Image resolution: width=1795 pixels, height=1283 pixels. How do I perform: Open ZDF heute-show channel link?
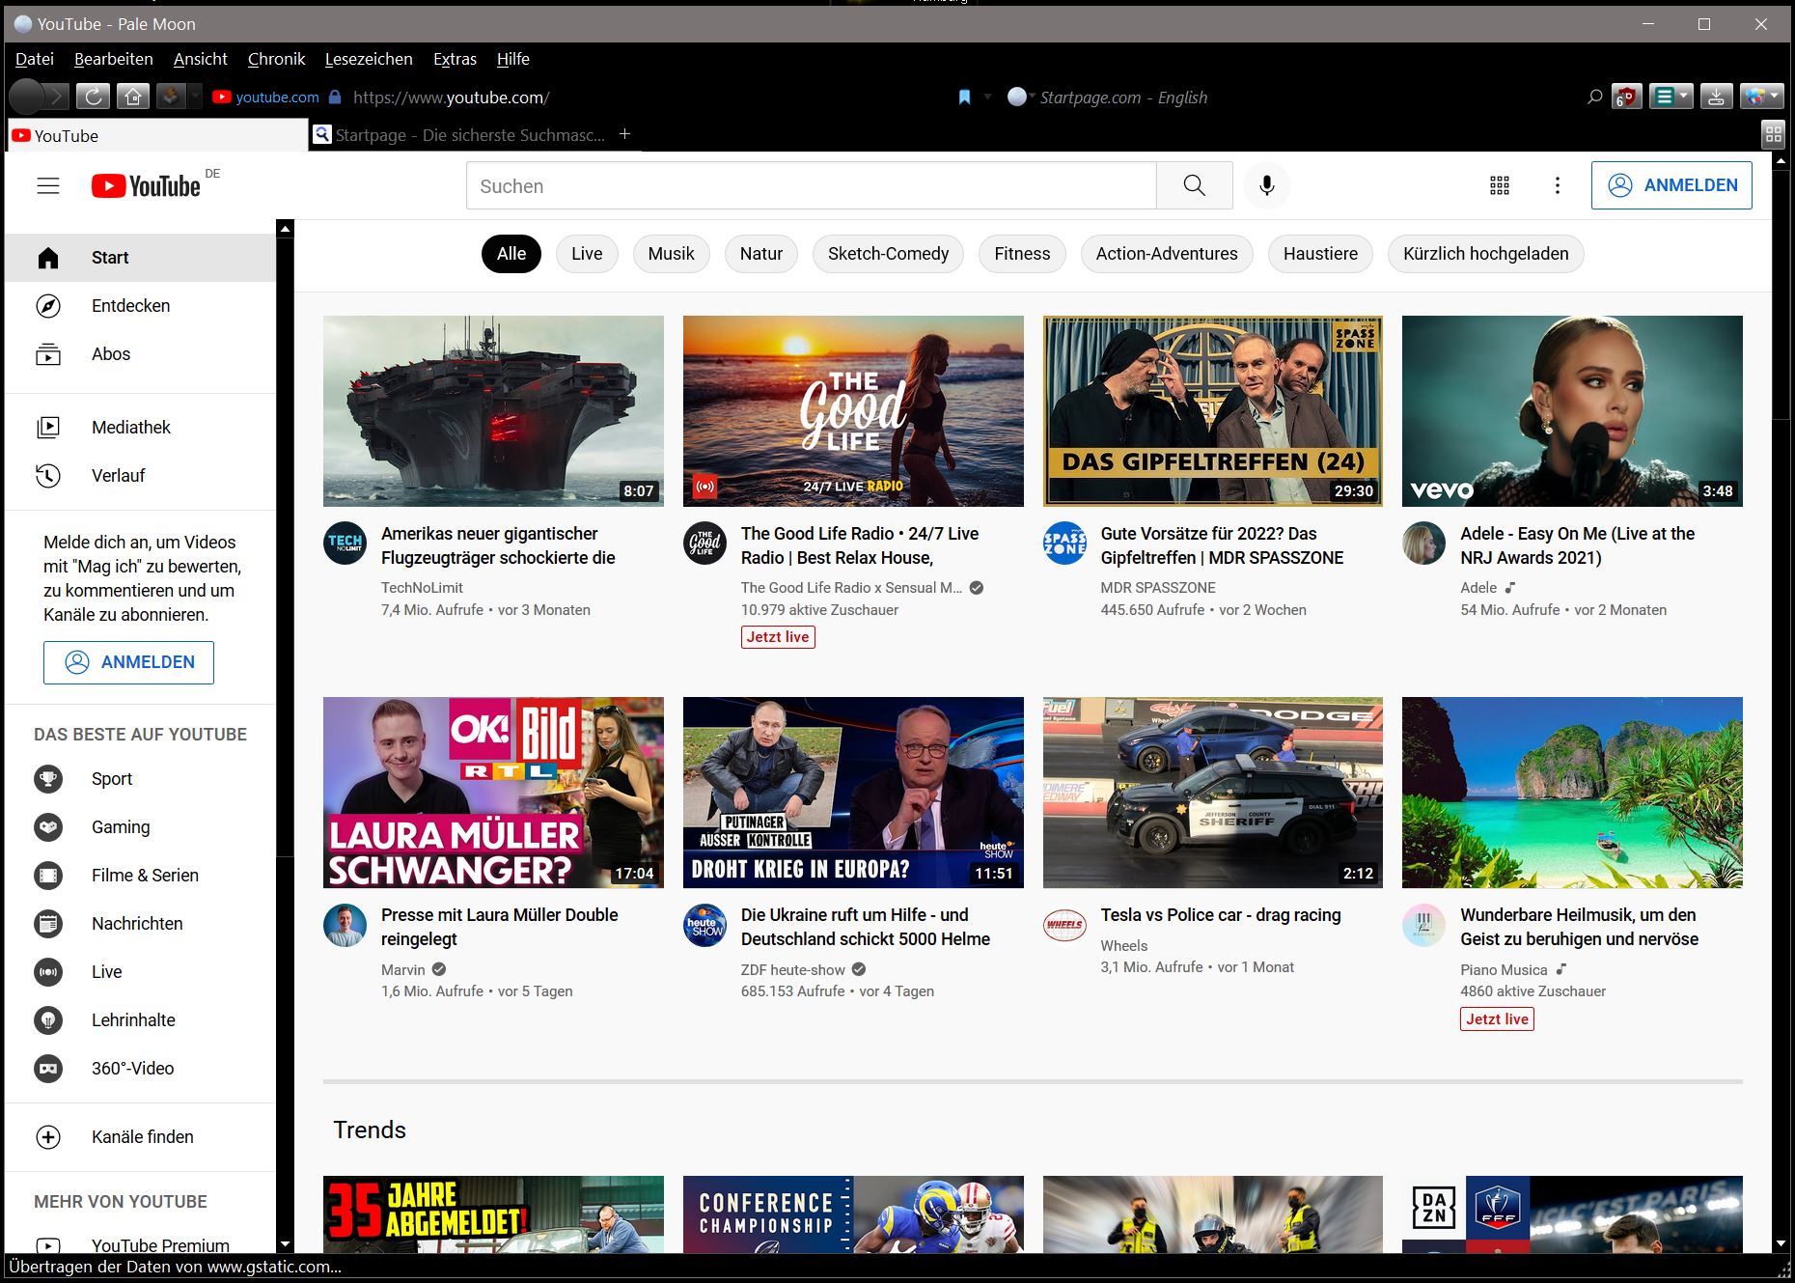tap(792, 969)
